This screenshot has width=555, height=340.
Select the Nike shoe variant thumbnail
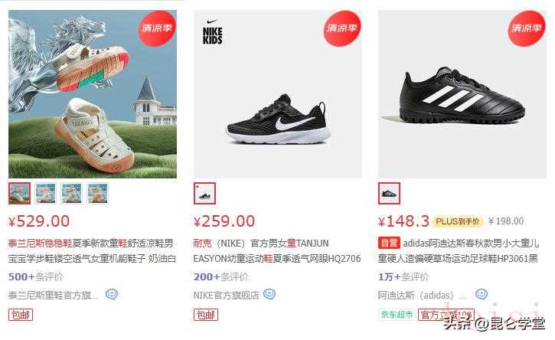[x=204, y=194]
